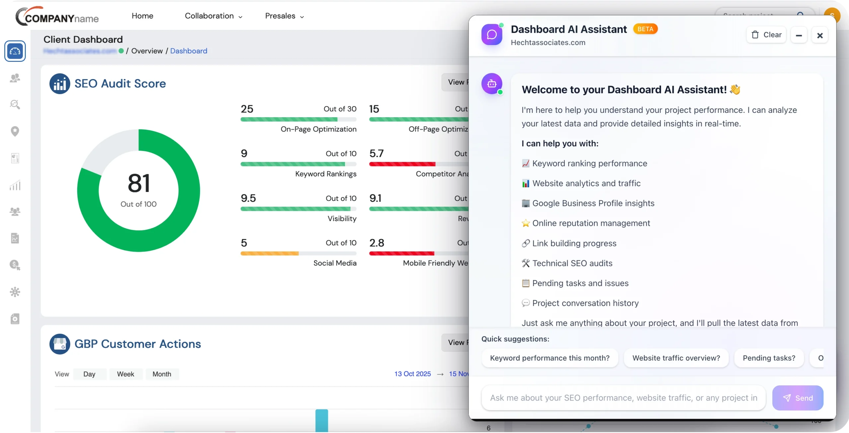This screenshot has height=433, width=849.
Task: Click the GBP Customer Actions store icon
Action: pyautogui.click(x=60, y=344)
